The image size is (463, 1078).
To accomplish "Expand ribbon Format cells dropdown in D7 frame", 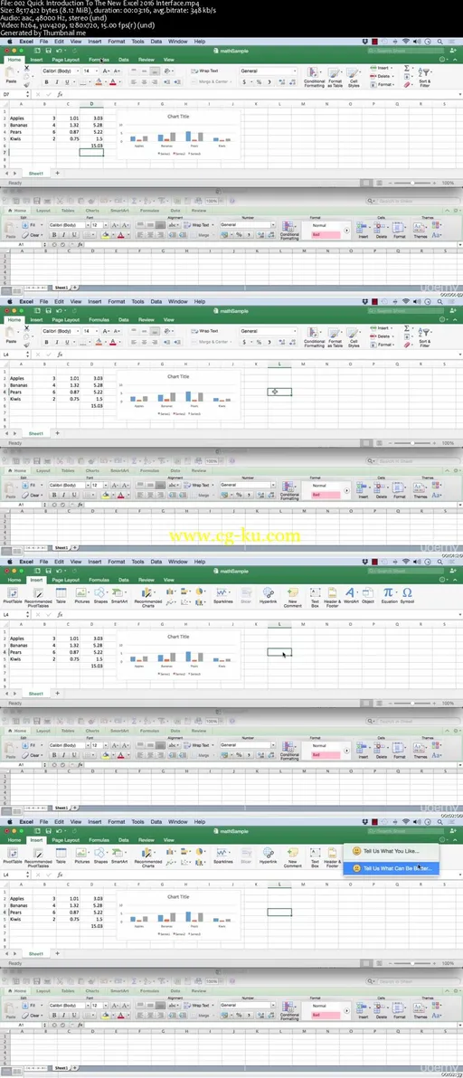I will coord(383,85).
